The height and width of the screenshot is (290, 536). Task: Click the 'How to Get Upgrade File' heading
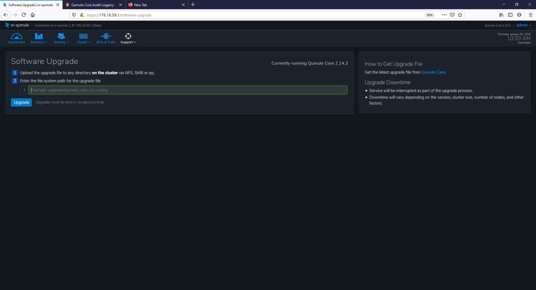(x=394, y=64)
